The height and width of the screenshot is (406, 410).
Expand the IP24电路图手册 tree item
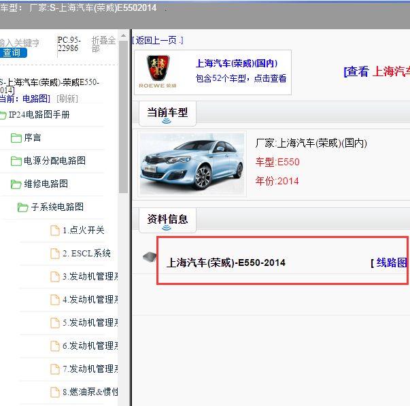point(39,114)
